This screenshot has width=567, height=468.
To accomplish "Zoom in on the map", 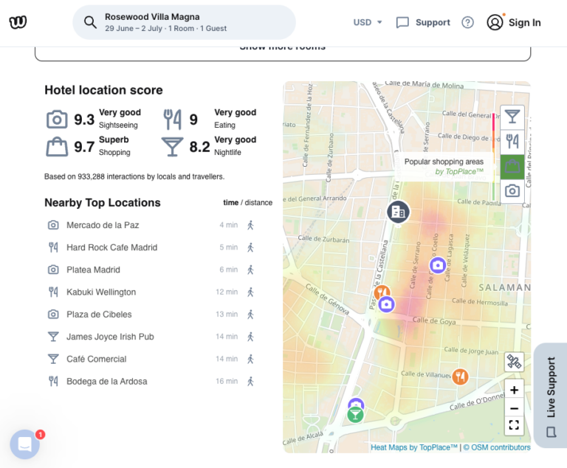I will click(x=514, y=390).
